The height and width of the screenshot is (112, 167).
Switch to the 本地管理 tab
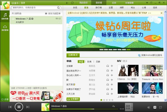[x=129, y=3]
